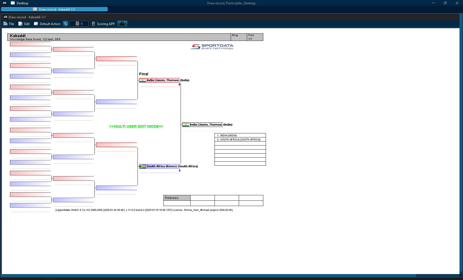Click the podium ranking icon
463x280 pixels.
122,24
